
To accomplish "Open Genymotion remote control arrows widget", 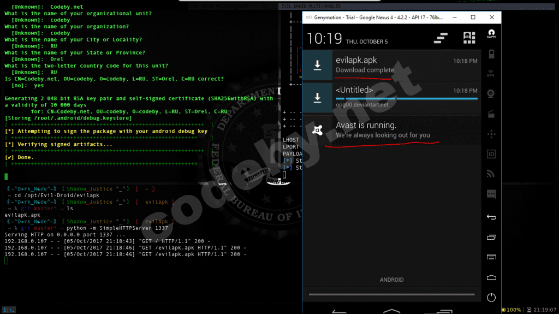I will point(491,134).
